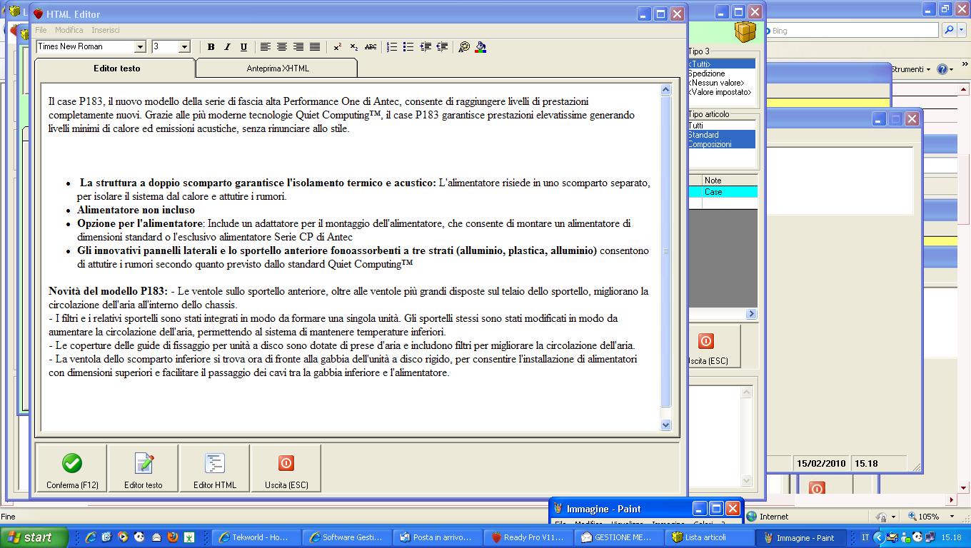Align text left in HTML Editor
Screen dimensions: 971x548
coord(265,47)
